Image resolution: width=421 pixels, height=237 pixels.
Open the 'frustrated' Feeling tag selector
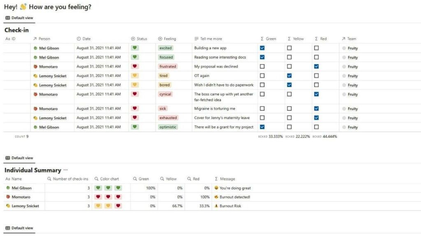click(167, 66)
